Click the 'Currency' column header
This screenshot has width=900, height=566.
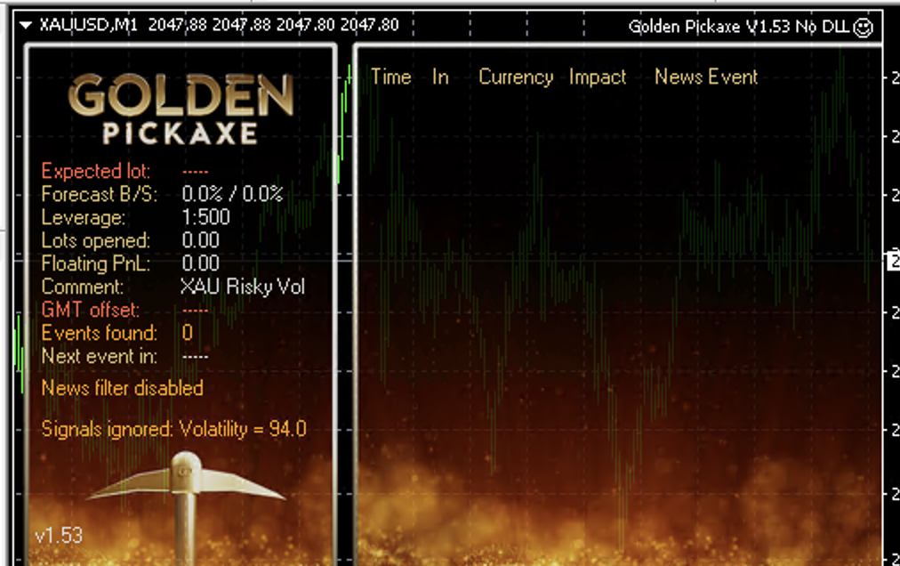[516, 77]
